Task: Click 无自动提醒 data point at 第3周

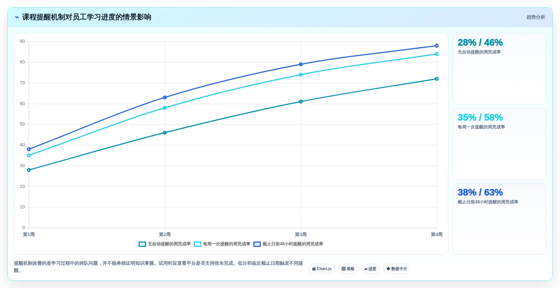Action: (x=301, y=101)
